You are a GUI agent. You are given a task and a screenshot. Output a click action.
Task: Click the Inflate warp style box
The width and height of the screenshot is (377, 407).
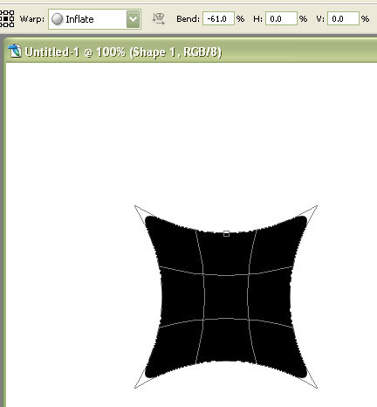[x=94, y=19]
